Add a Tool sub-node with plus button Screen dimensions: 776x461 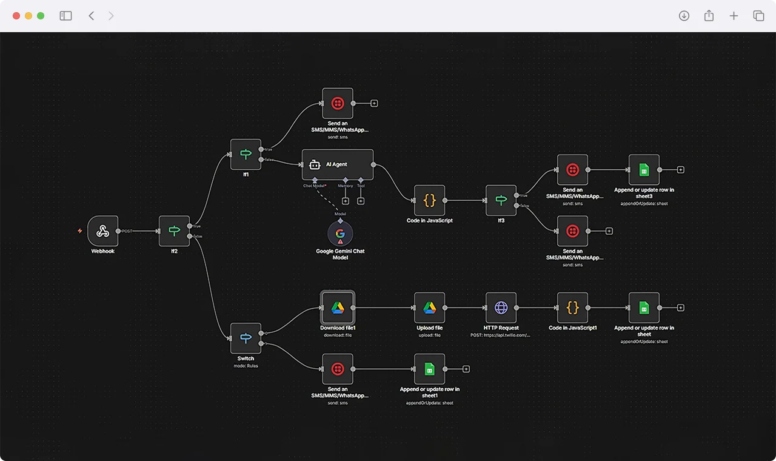tap(361, 201)
